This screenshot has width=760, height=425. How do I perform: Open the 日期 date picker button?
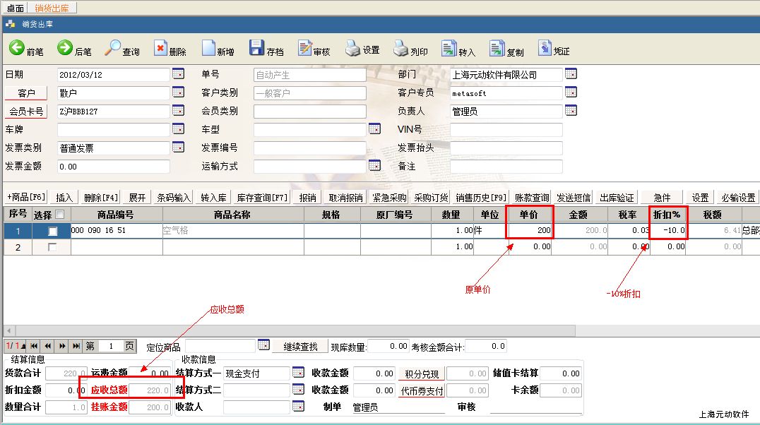pyautogui.click(x=178, y=74)
